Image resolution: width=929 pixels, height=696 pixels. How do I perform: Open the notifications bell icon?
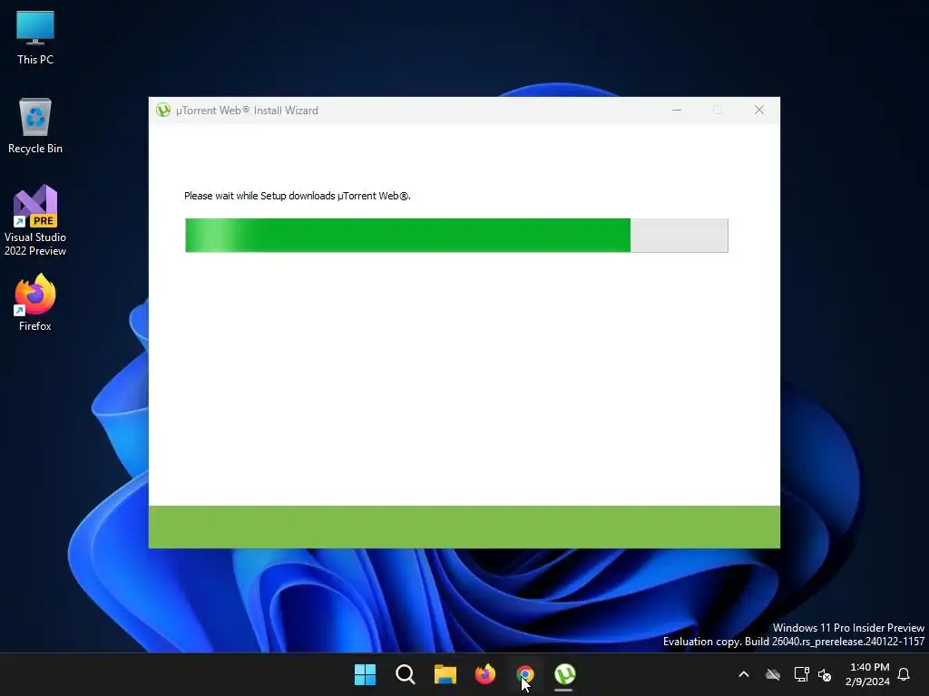coord(904,674)
